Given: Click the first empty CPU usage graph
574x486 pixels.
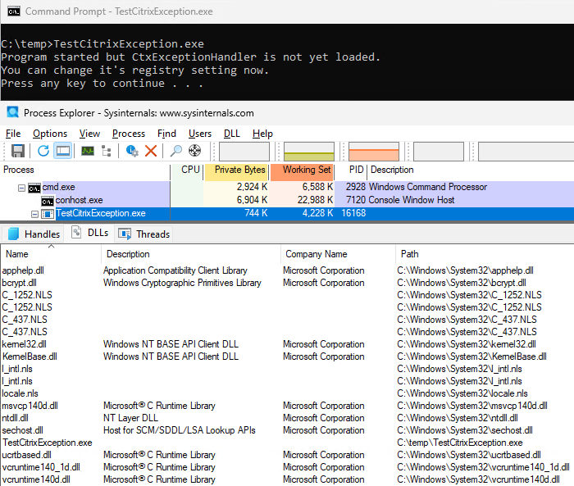Looking at the screenshot, I should [x=244, y=151].
